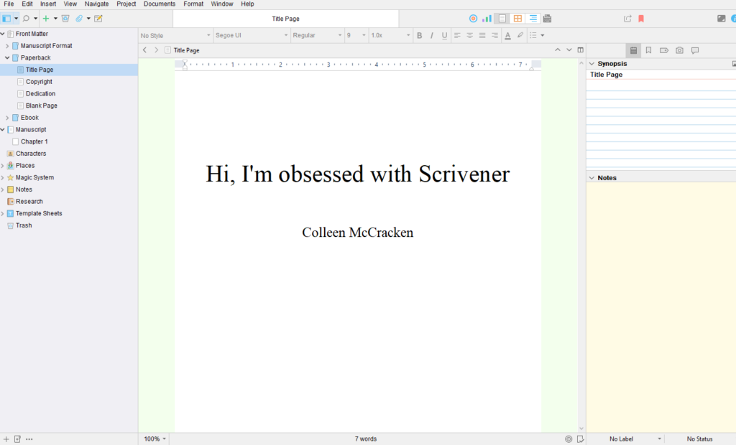Select the Outliner view mode
The width and height of the screenshot is (736, 445).
532,19
